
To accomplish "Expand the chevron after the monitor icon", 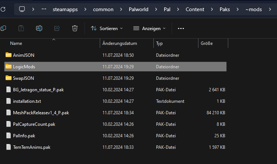I will click(33, 9).
